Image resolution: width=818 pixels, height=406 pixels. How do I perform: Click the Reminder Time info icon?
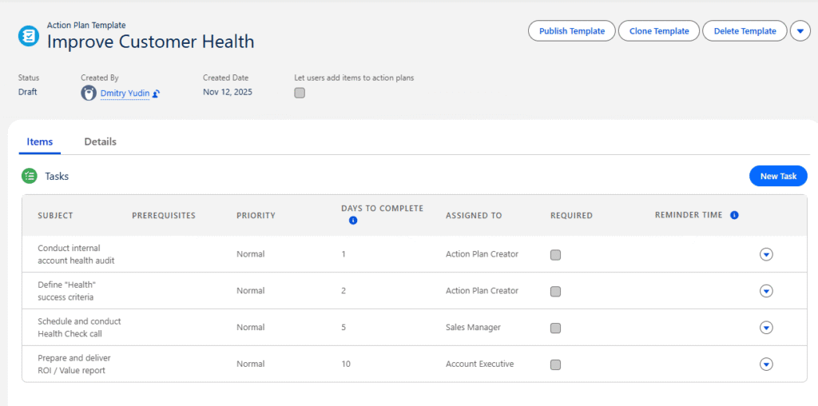[734, 215]
